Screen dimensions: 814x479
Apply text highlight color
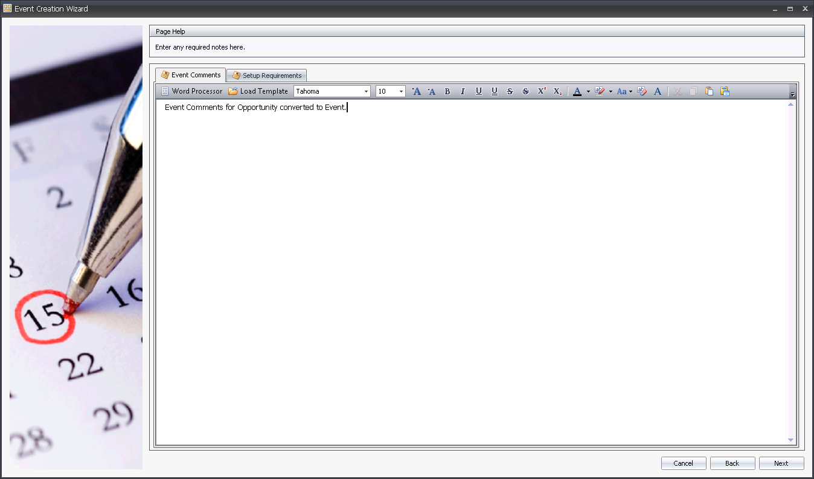click(x=600, y=91)
